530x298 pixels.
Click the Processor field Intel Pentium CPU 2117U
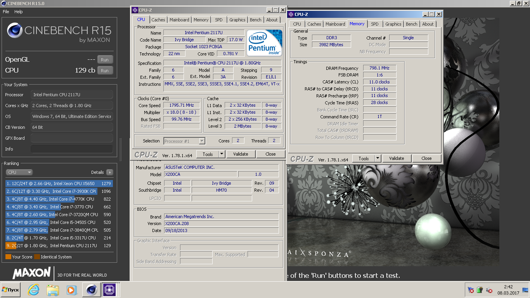(x=72, y=95)
